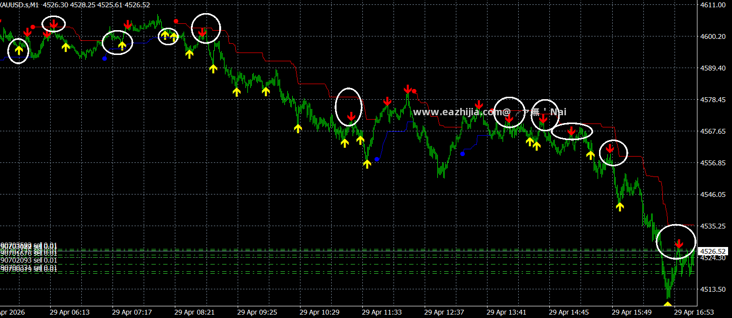Click red down arrow above the latest candles
The image size is (732, 318).
678,243
